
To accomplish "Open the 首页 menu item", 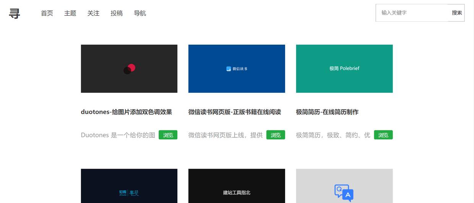I will tap(47, 13).
